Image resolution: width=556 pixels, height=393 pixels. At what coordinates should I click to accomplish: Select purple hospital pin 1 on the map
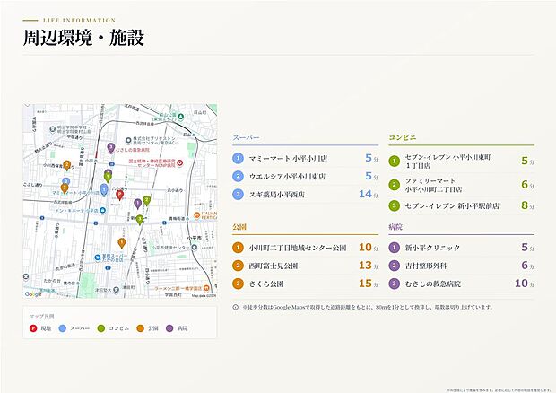pyautogui.click(x=137, y=204)
